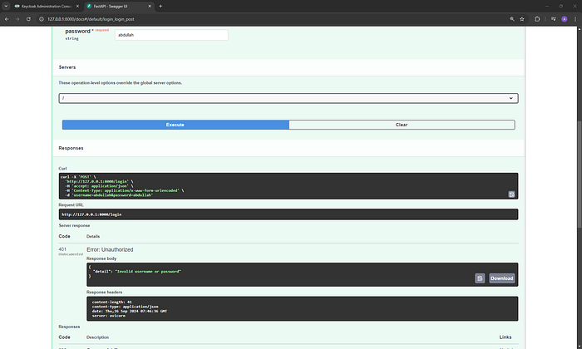
Task: Bookmark this page with the star icon
Action: click(522, 19)
